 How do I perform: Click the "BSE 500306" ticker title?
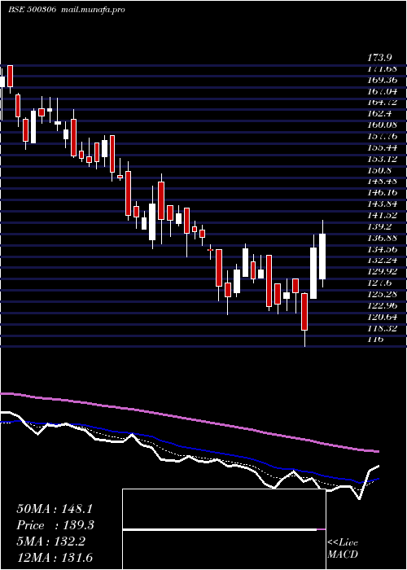pyautogui.click(x=32, y=10)
